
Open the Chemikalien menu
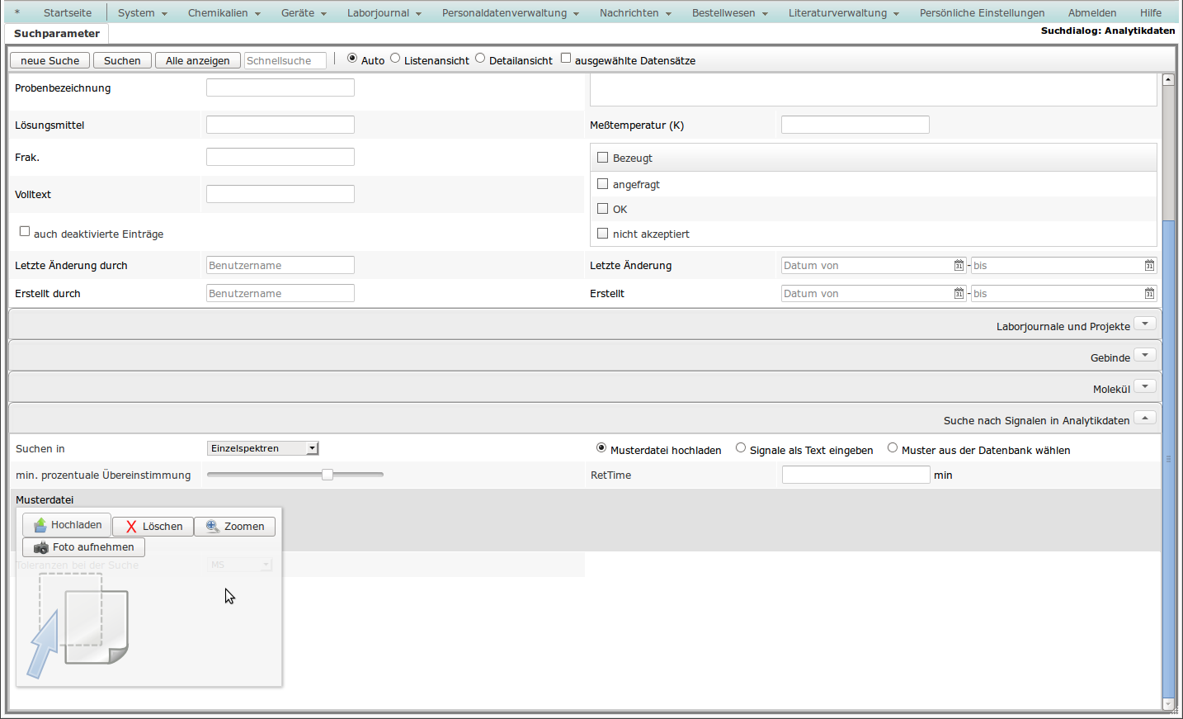(x=224, y=13)
